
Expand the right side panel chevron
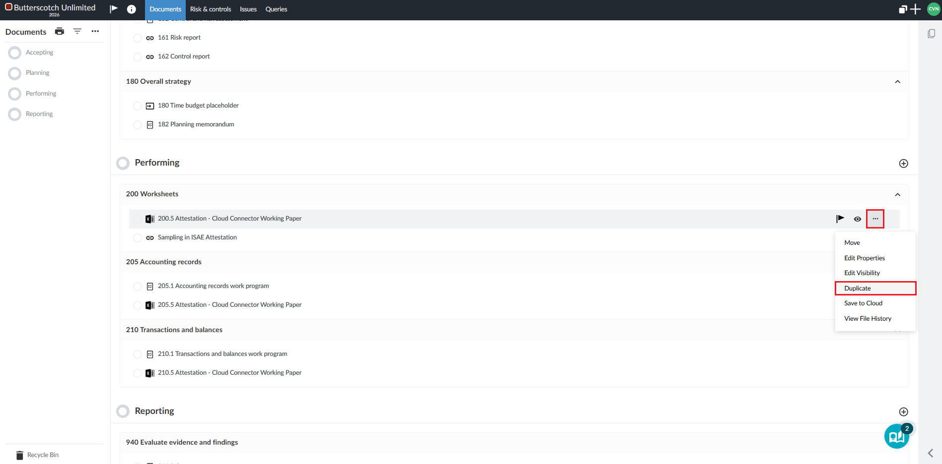pos(931,453)
